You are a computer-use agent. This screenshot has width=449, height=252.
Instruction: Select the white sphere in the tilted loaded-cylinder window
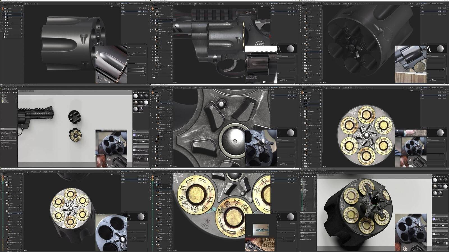tap(435, 180)
